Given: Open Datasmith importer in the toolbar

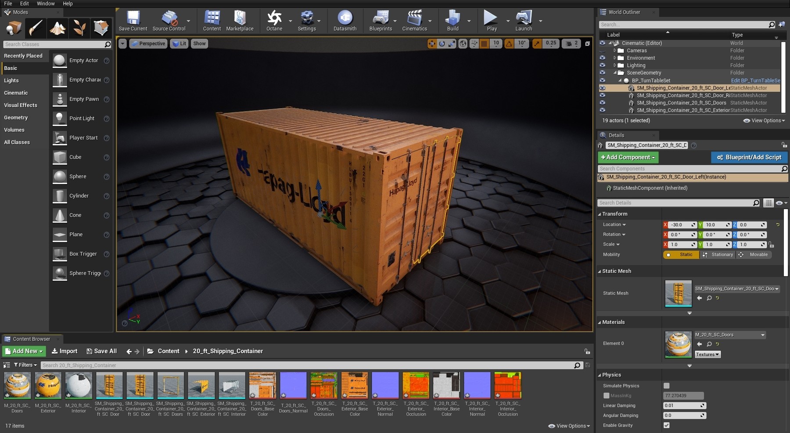Looking at the screenshot, I should pyautogui.click(x=345, y=21).
